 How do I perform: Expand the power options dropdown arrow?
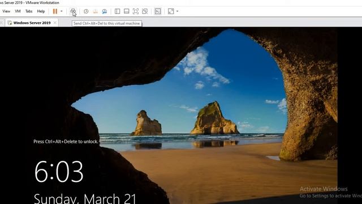click(x=62, y=11)
